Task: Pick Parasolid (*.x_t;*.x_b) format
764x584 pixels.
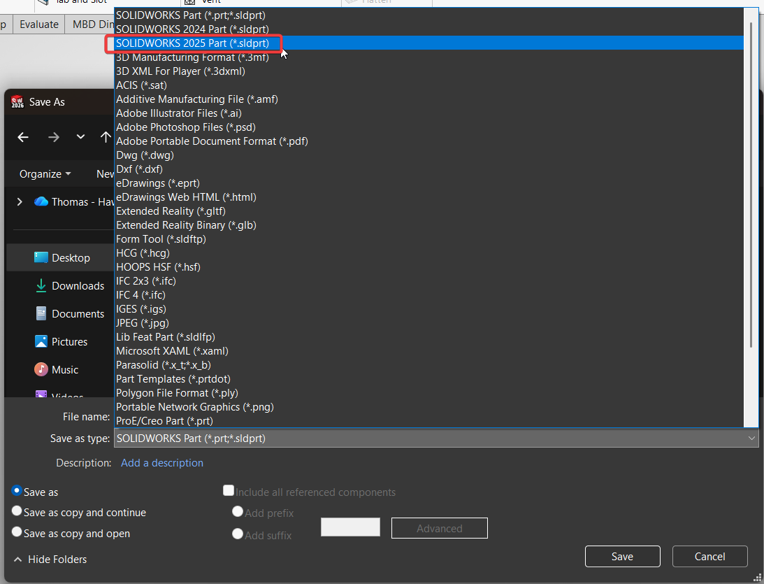Action: pyautogui.click(x=428, y=365)
